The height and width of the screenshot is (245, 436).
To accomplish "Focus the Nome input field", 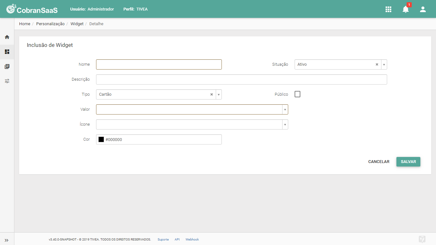I will pos(159,64).
